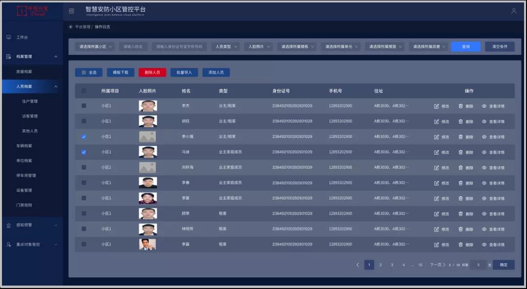
Task: Click the trash delete icon for 李磊
Action: coord(460,244)
